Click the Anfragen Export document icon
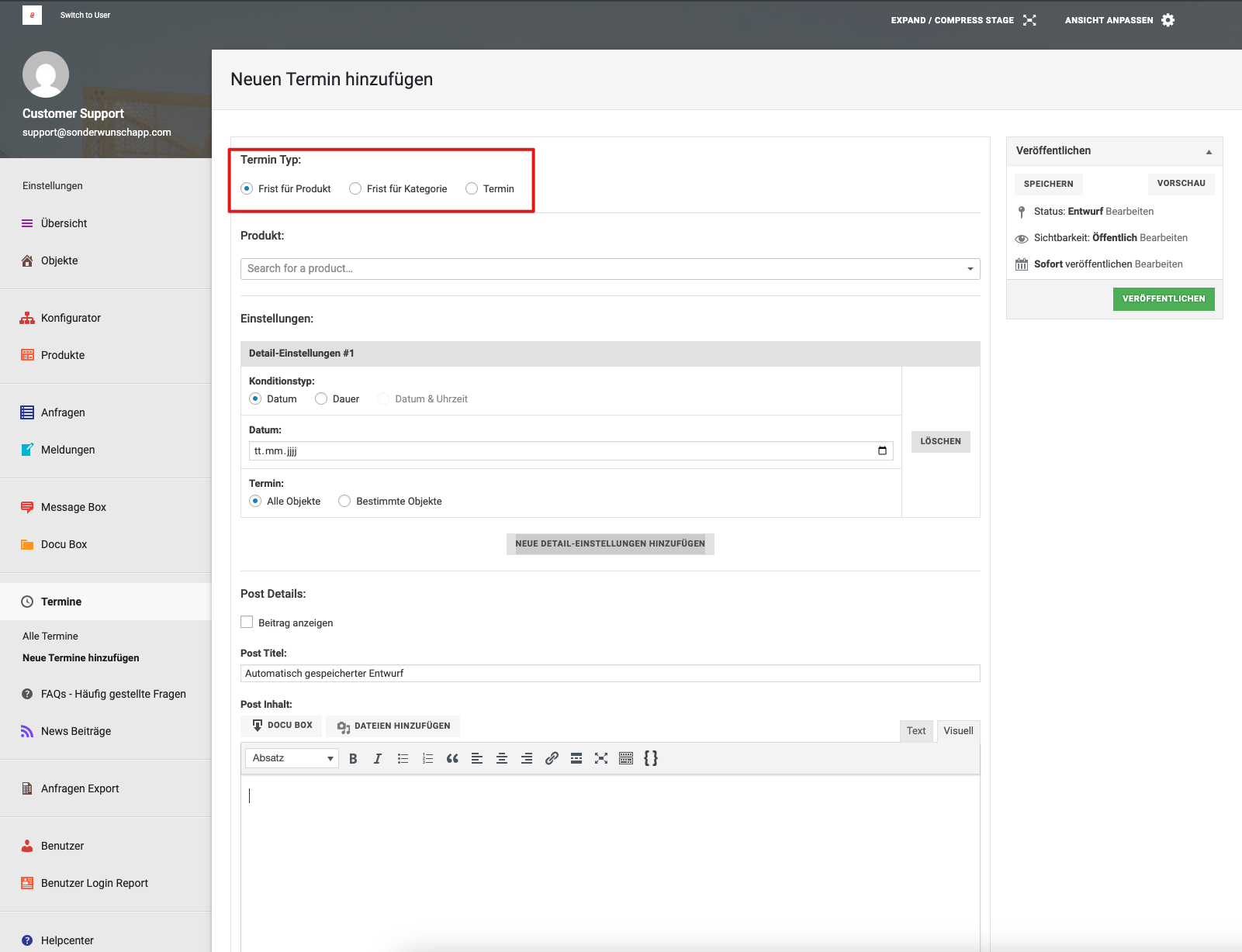This screenshot has width=1242, height=952. pos(27,788)
